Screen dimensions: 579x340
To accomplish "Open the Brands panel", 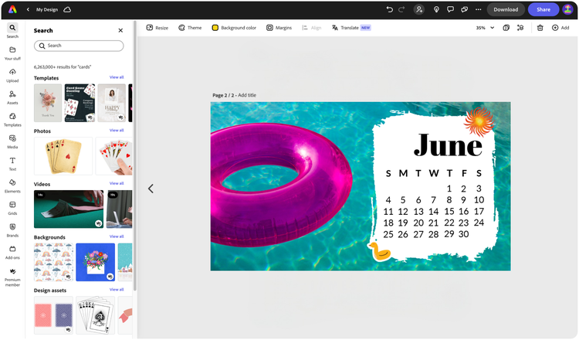I will click(12, 230).
